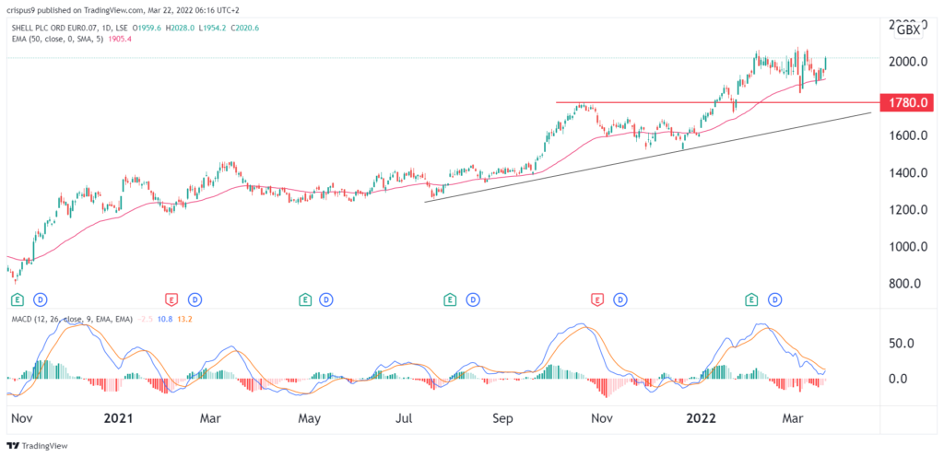Viewport: 944px width, 457px height.
Task: Click the 1600.0 price axis label
Action: pos(910,135)
